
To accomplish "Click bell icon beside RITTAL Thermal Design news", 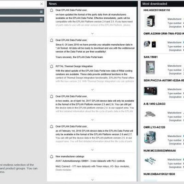I will [51, 66].
